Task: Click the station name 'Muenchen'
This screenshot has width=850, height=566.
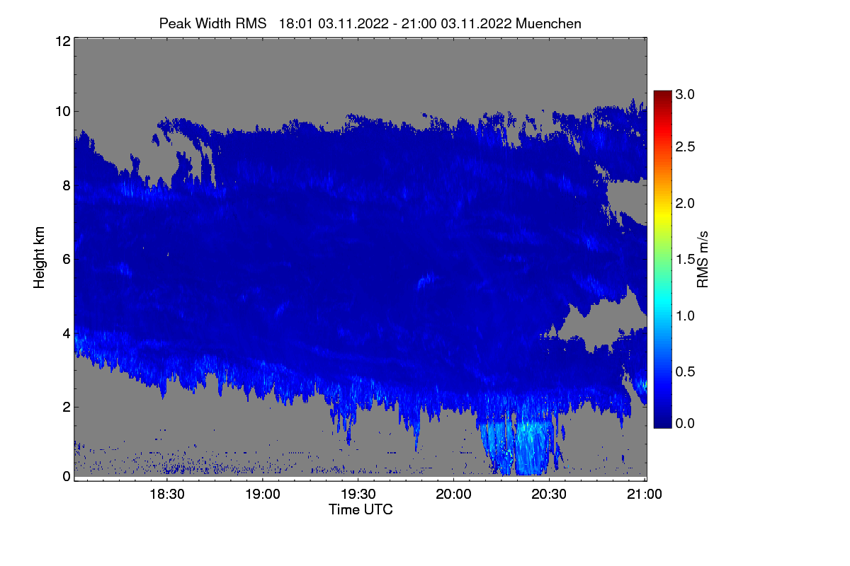Action: point(549,23)
